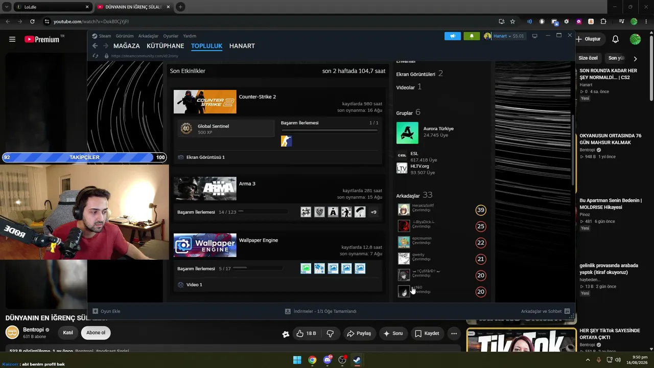Show hidden system tray icons

pyautogui.click(x=588, y=360)
